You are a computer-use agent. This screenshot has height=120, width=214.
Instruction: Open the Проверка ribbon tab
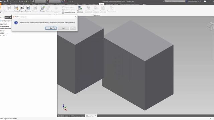click(50, 4)
